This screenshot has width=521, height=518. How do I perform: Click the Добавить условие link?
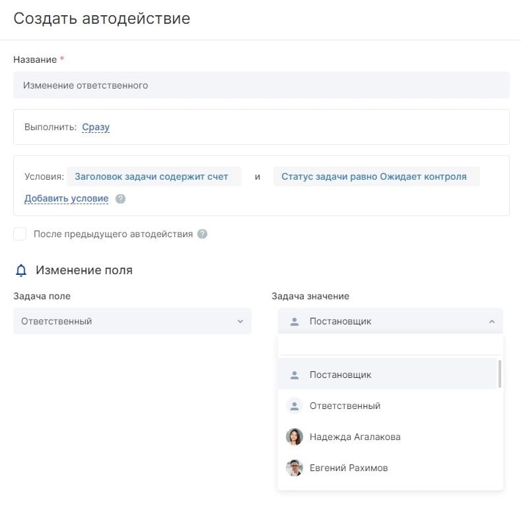[x=66, y=198]
